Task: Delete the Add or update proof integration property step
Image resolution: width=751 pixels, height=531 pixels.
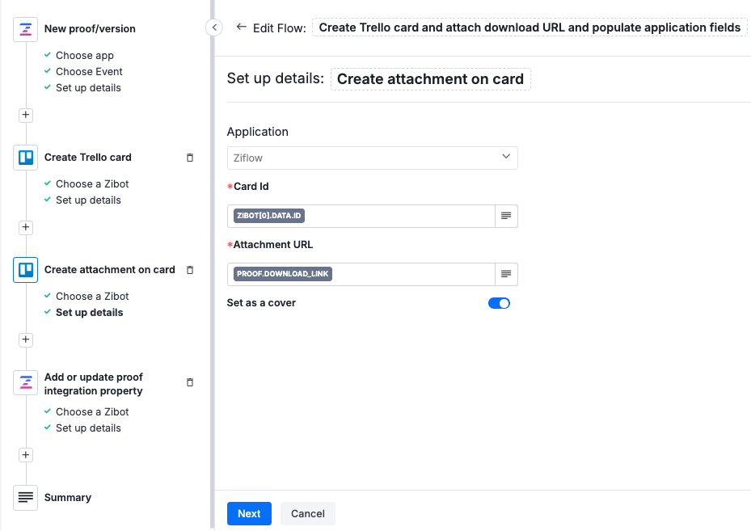Action: pyautogui.click(x=190, y=382)
